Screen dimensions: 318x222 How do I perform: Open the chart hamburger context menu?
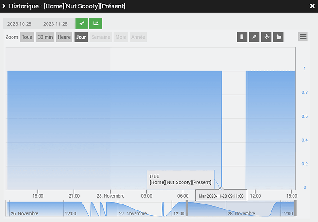click(303, 36)
